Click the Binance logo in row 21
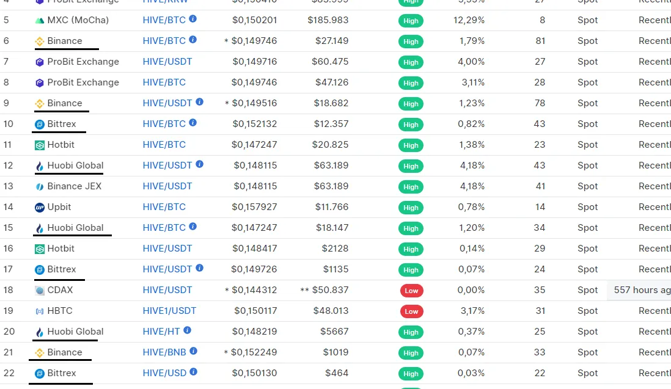This screenshot has height=389, width=671. coord(39,353)
